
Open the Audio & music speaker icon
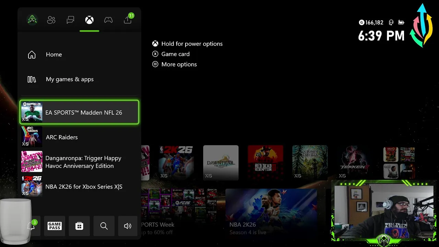(x=128, y=226)
